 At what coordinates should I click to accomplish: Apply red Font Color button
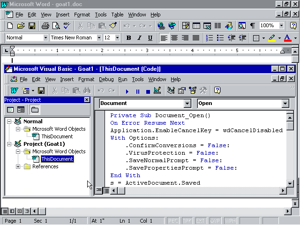point(287,38)
